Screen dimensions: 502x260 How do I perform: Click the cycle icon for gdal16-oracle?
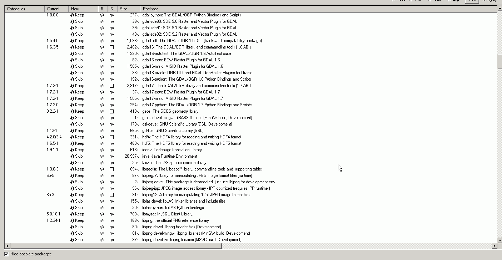pyautogui.click(x=72, y=73)
